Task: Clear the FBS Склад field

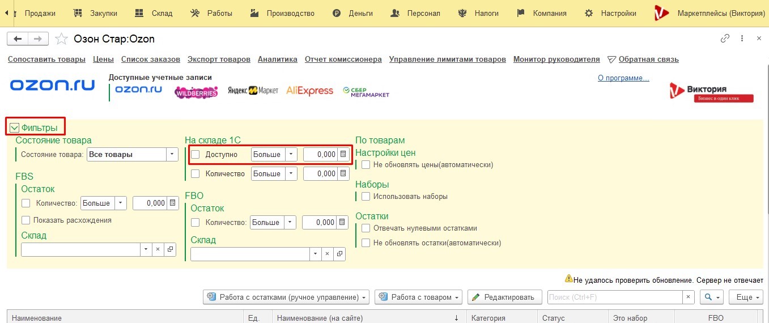Action: click(158, 249)
